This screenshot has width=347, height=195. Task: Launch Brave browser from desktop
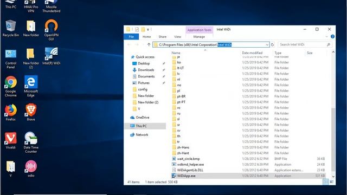(x=31, y=113)
